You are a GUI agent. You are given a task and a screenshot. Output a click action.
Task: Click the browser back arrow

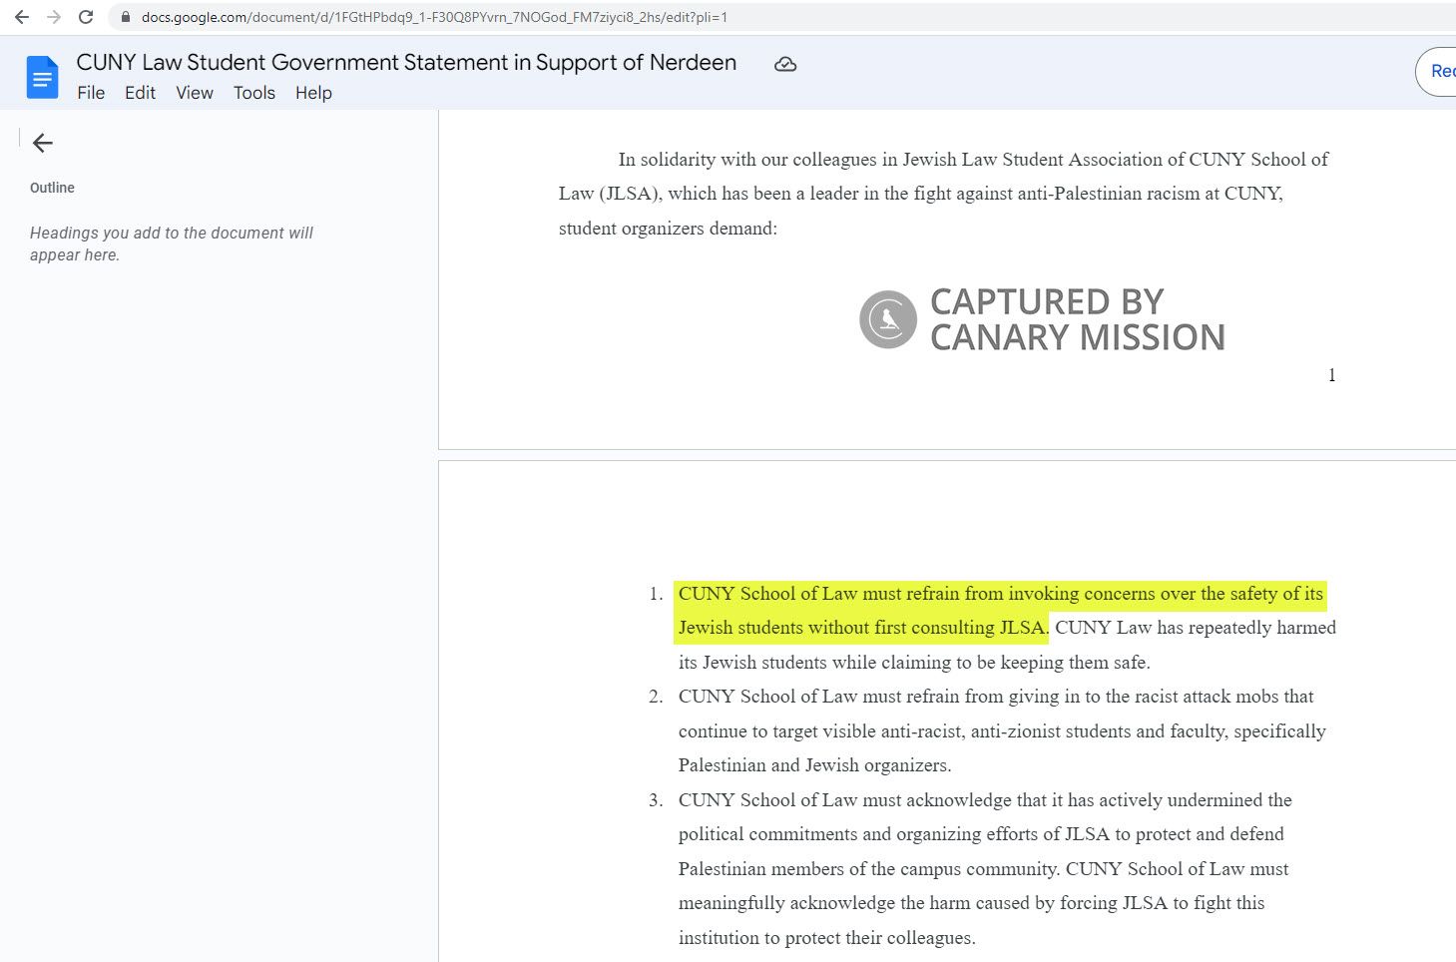tap(21, 17)
